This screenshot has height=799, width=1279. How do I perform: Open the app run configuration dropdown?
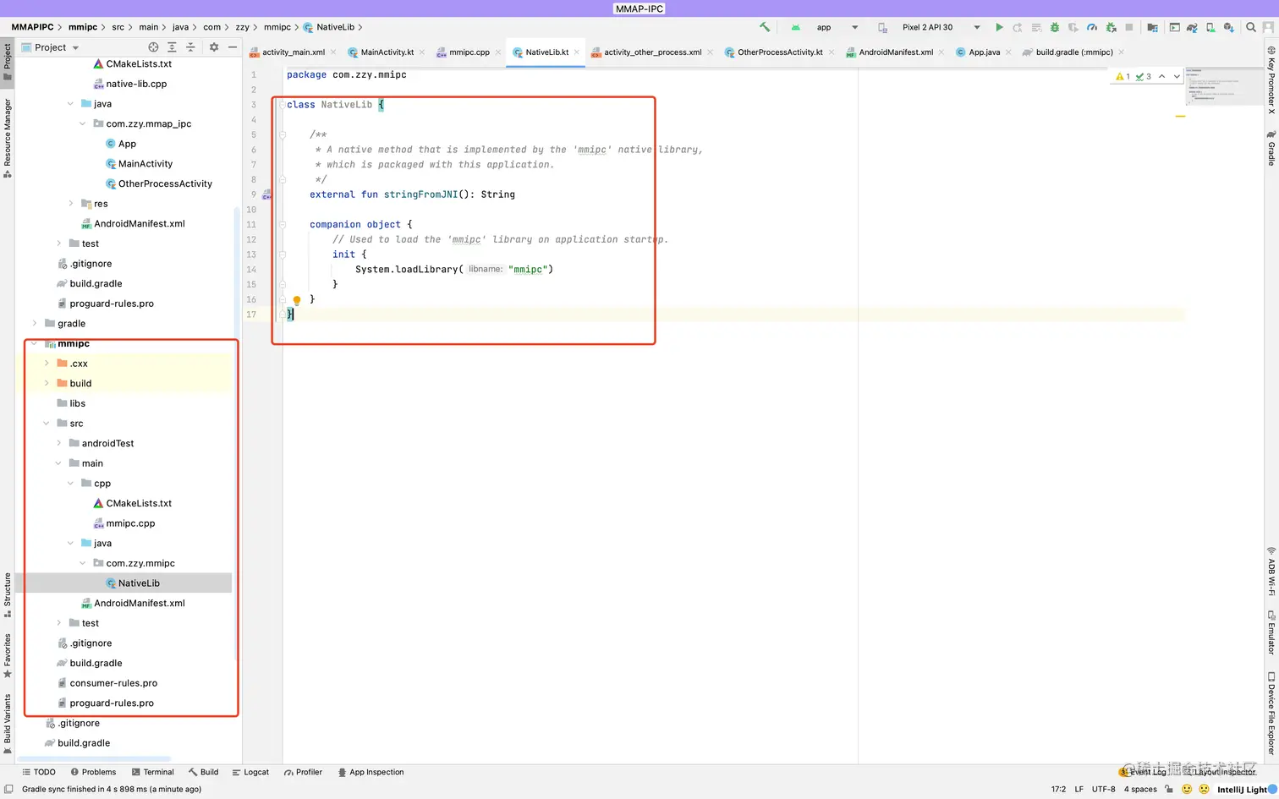pos(826,27)
